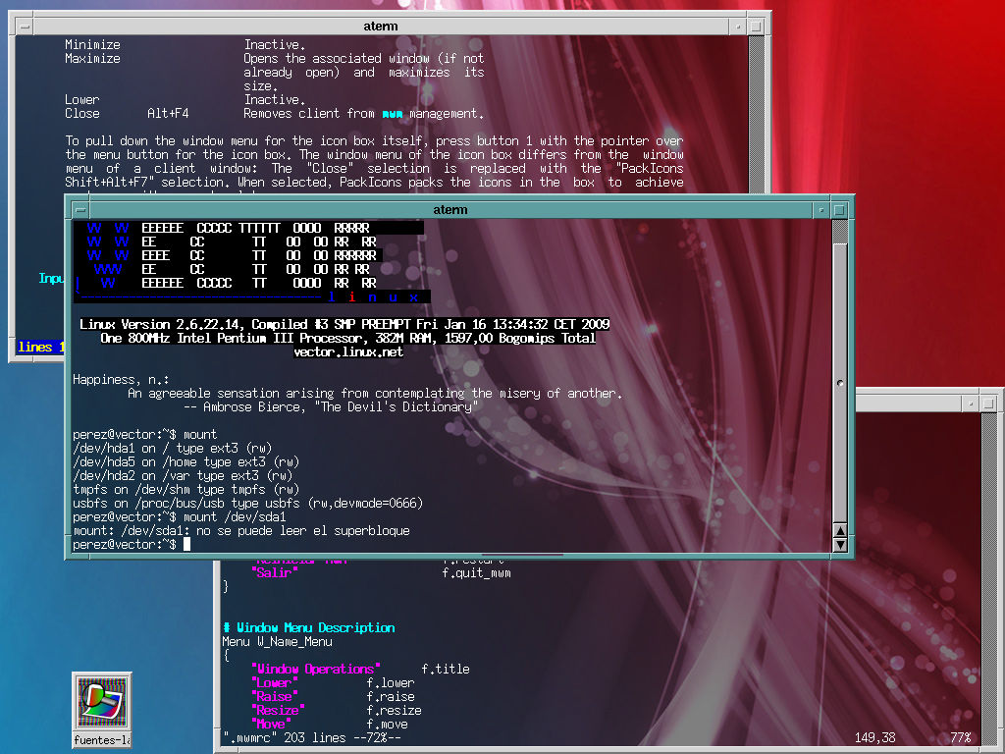Click the "Ambrose Bierce" attribution line
Viewport: 1005px width, 754px height.
point(331,407)
